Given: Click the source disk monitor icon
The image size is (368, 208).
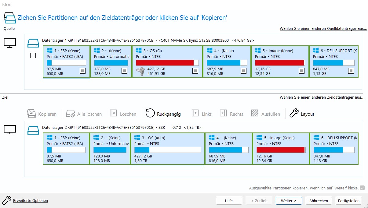Looking at the screenshot, I should tap(10, 43).
